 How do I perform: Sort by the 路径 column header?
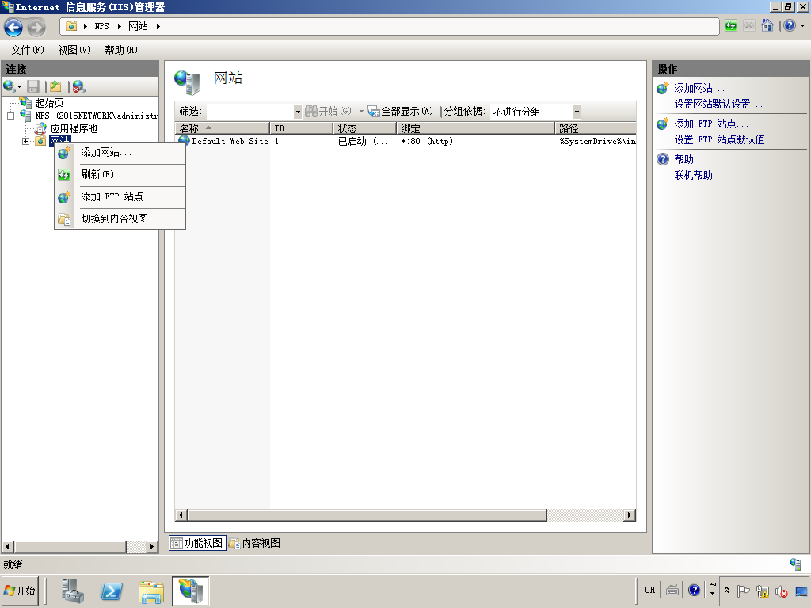coord(596,128)
